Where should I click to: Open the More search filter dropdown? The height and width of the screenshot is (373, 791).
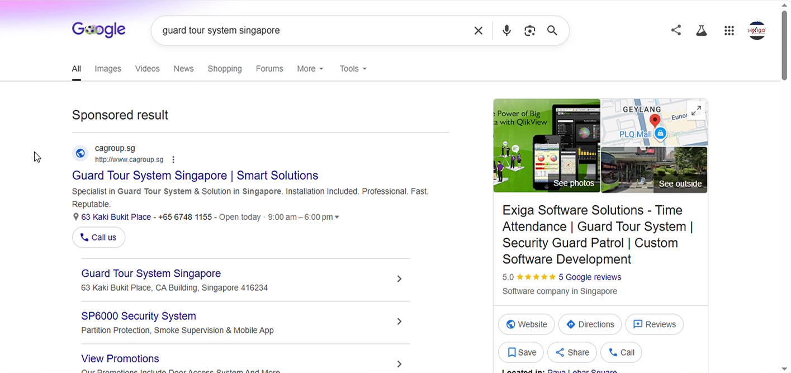pos(310,69)
